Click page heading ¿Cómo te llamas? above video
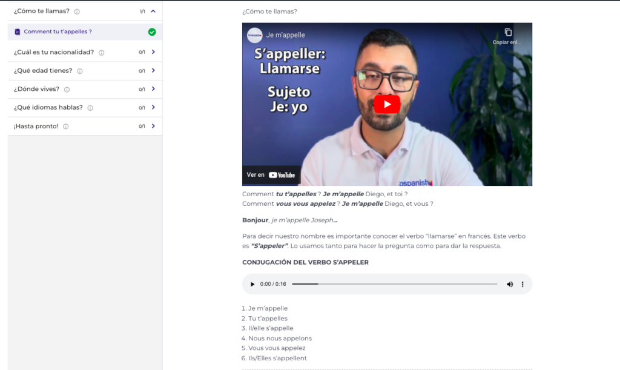Image resolution: width=620 pixels, height=370 pixels. tap(269, 12)
